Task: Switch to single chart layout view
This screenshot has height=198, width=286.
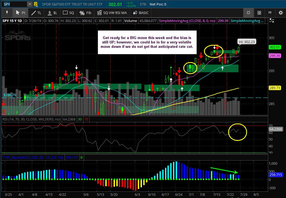Action: pyautogui.click(x=248, y=13)
